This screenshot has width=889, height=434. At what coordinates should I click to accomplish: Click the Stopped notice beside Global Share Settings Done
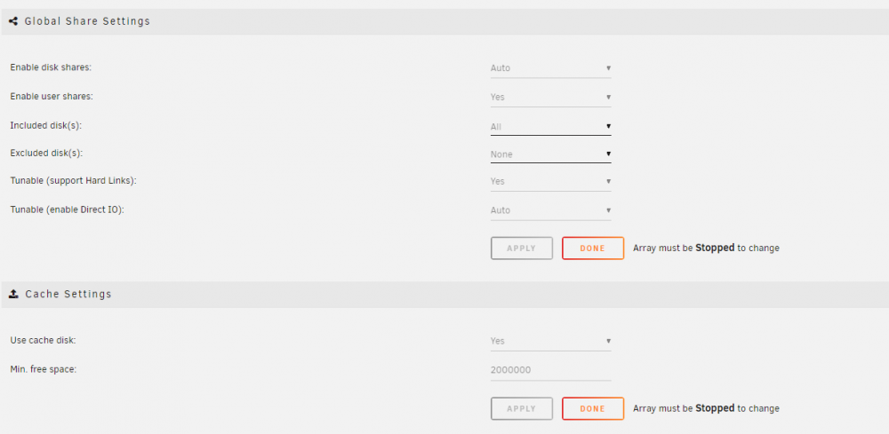click(707, 248)
